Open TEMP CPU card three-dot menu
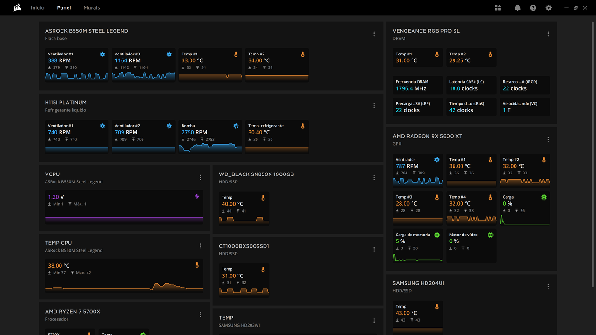Screen dimensions: 596x335 point(201,246)
